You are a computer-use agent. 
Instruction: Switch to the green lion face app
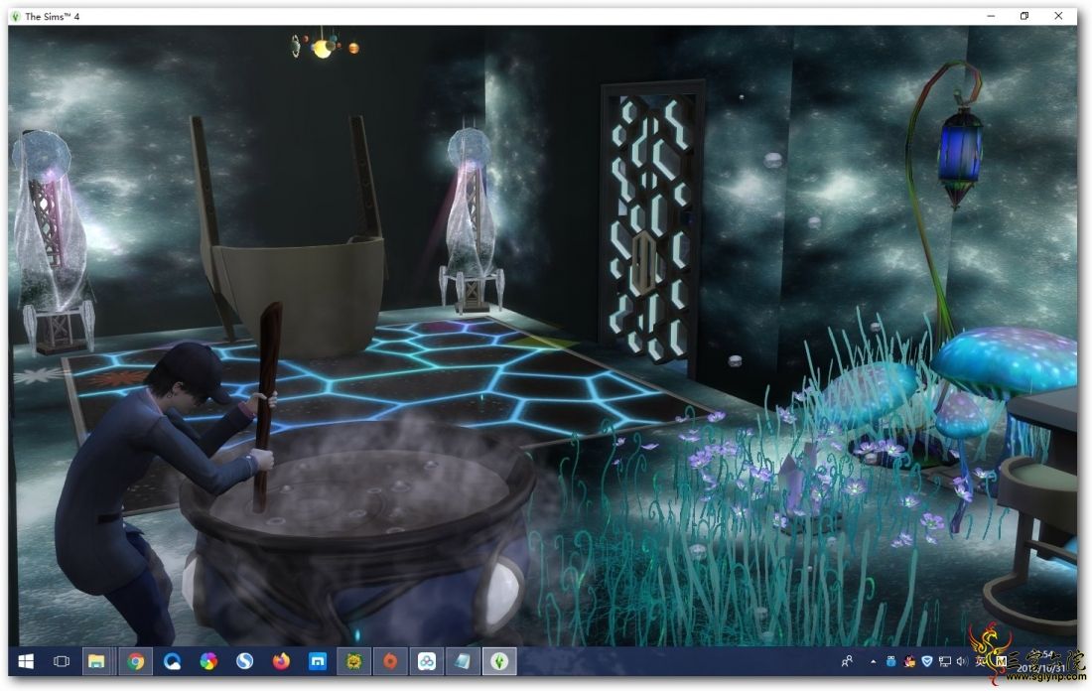pyautogui.click(x=353, y=661)
